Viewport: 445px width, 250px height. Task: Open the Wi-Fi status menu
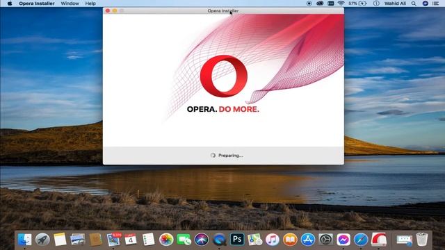(341, 3)
